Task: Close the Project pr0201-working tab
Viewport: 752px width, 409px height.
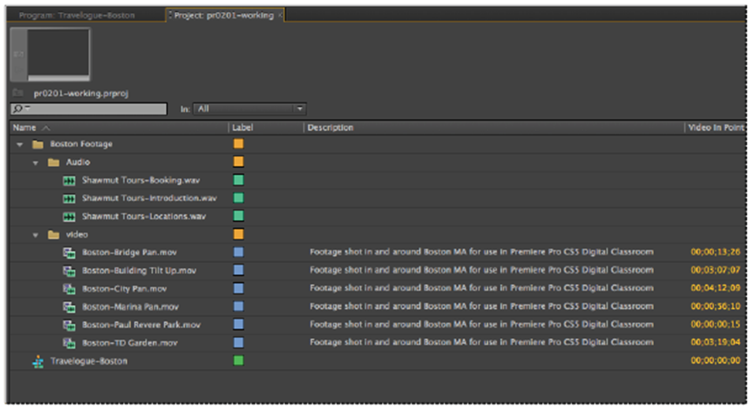Action: [x=280, y=15]
